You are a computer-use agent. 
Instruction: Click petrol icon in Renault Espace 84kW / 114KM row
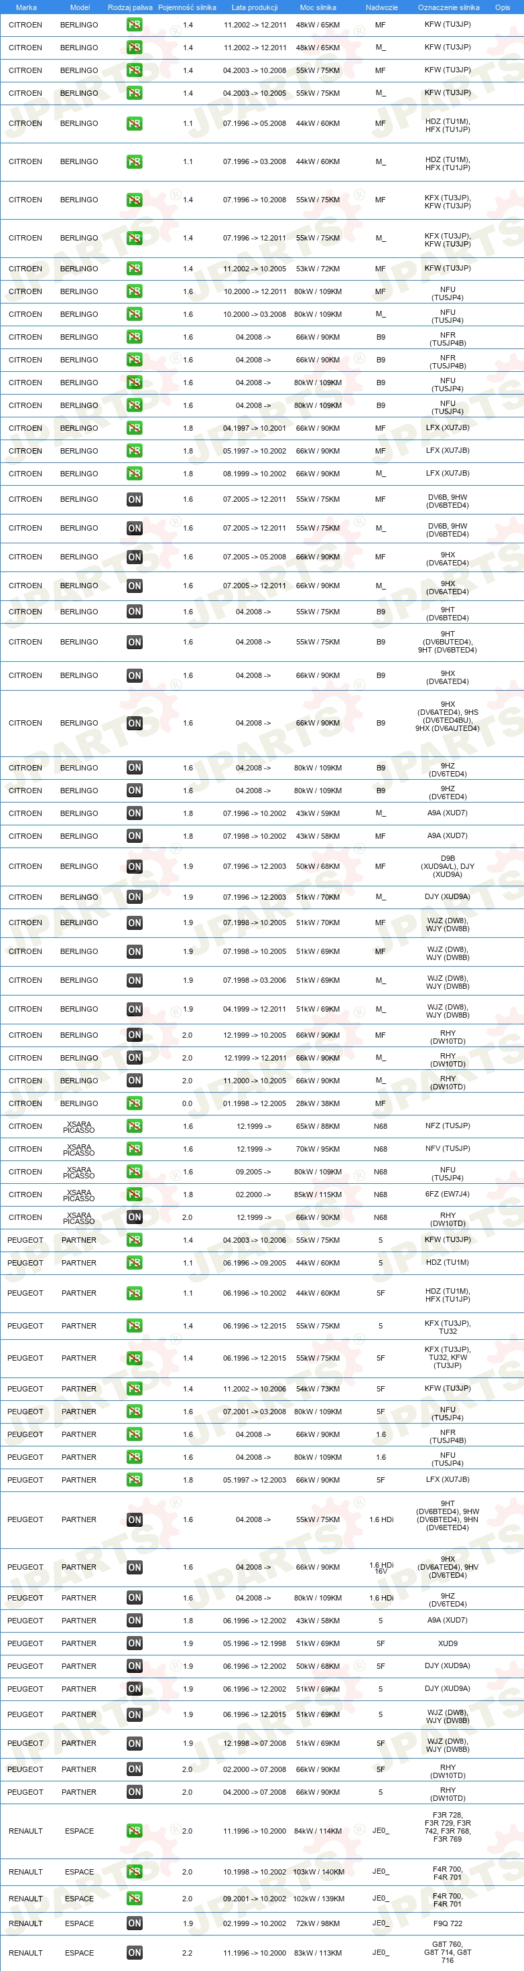135,1831
